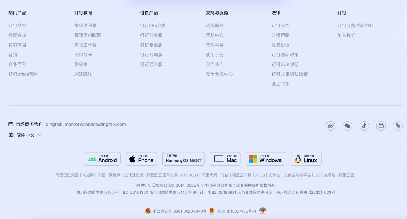Expand the 简体中文 language chevron

[39, 135]
